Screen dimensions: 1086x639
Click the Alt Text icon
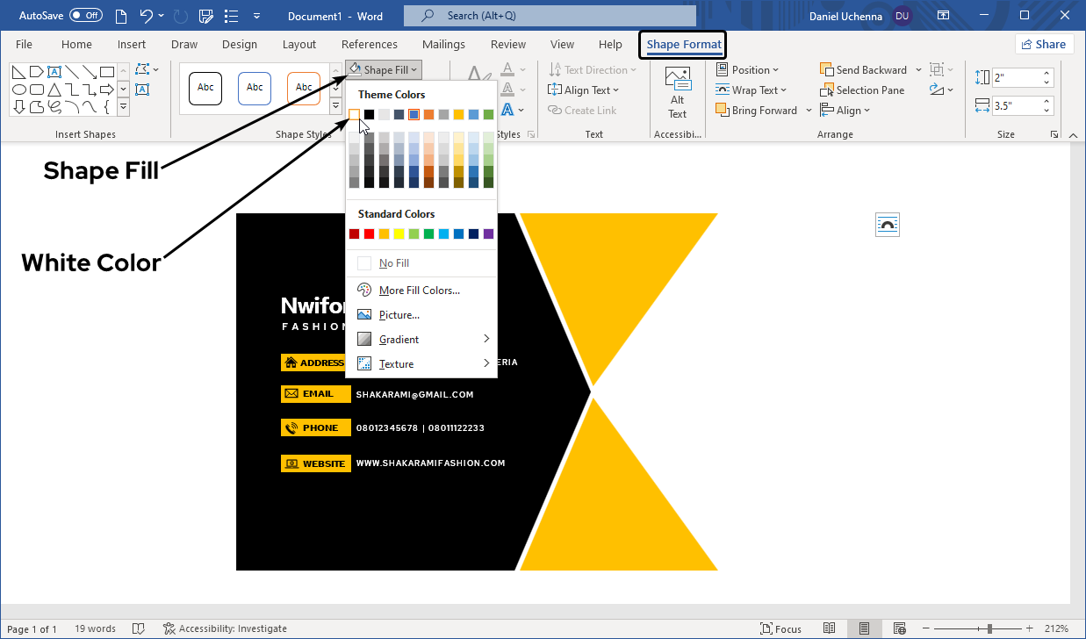tap(677, 92)
